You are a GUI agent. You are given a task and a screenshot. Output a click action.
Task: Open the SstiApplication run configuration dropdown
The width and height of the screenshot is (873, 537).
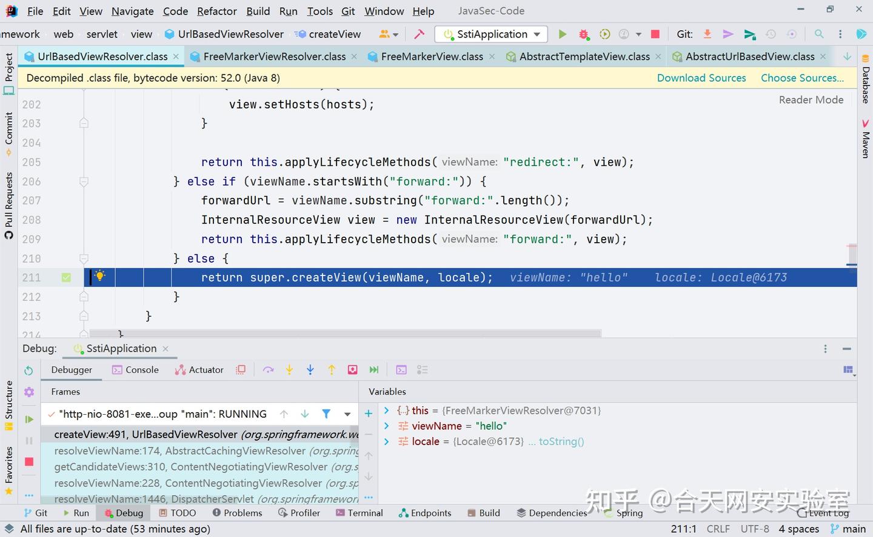click(x=536, y=35)
